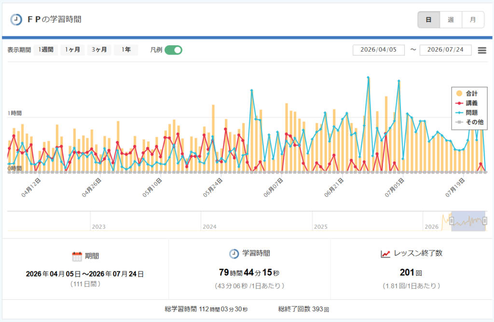Image resolution: width=494 pixels, height=322 pixels.
Task: Open the hamburger chart menu icon
Action: coord(482,50)
